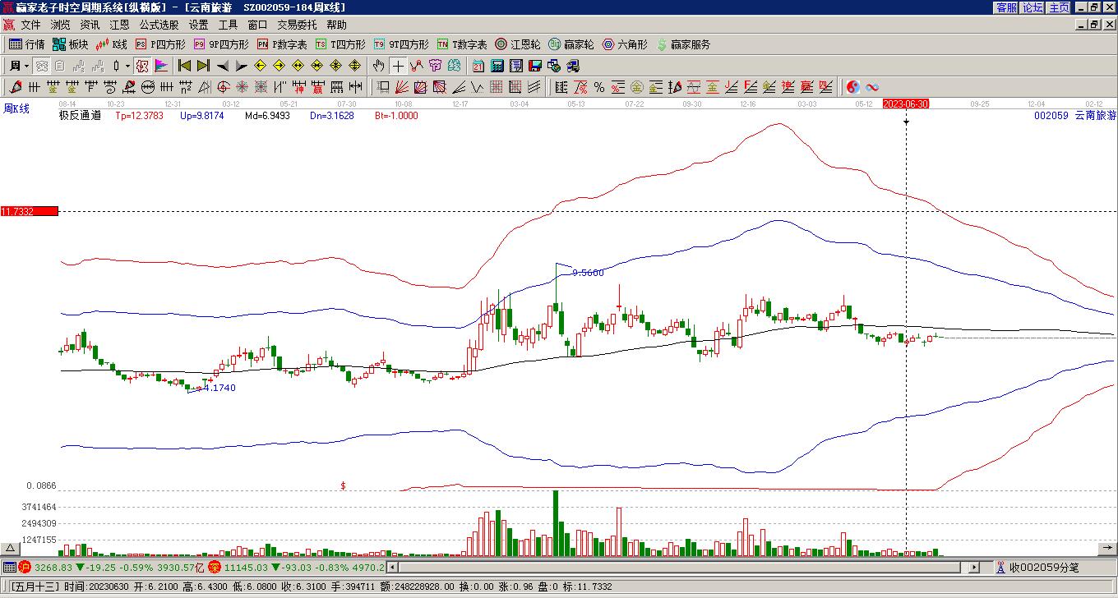The width and height of the screenshot is (1118, 598).
Task: Jump to the first bar
Action: (185, 66)
